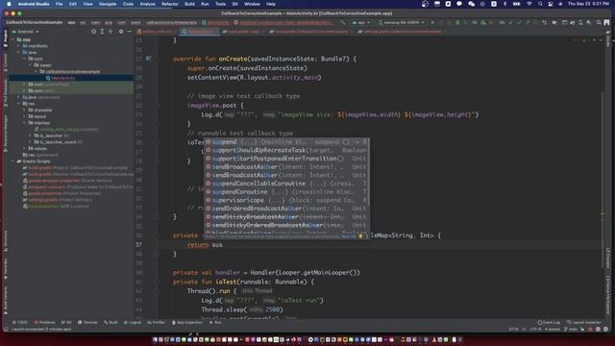Open the Refactor menu

click(170, 4)
